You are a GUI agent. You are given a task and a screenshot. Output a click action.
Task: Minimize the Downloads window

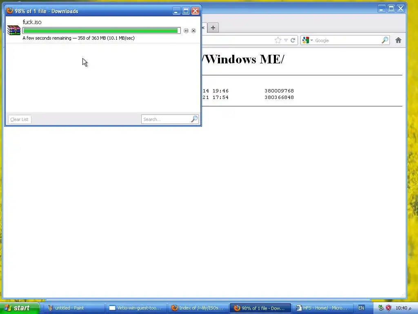click(176, 11)
